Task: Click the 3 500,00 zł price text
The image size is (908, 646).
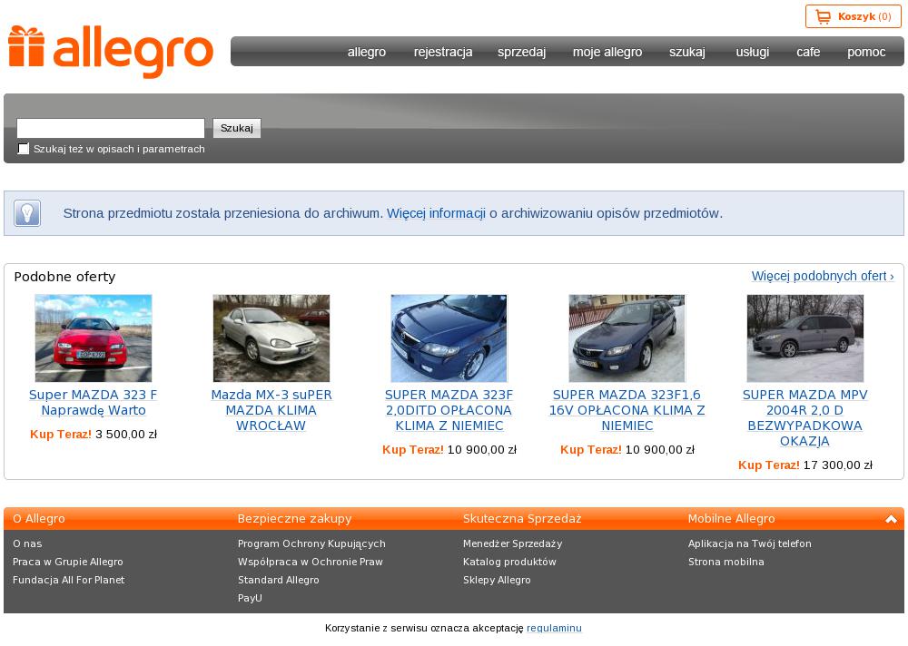Action: point(126,434)
